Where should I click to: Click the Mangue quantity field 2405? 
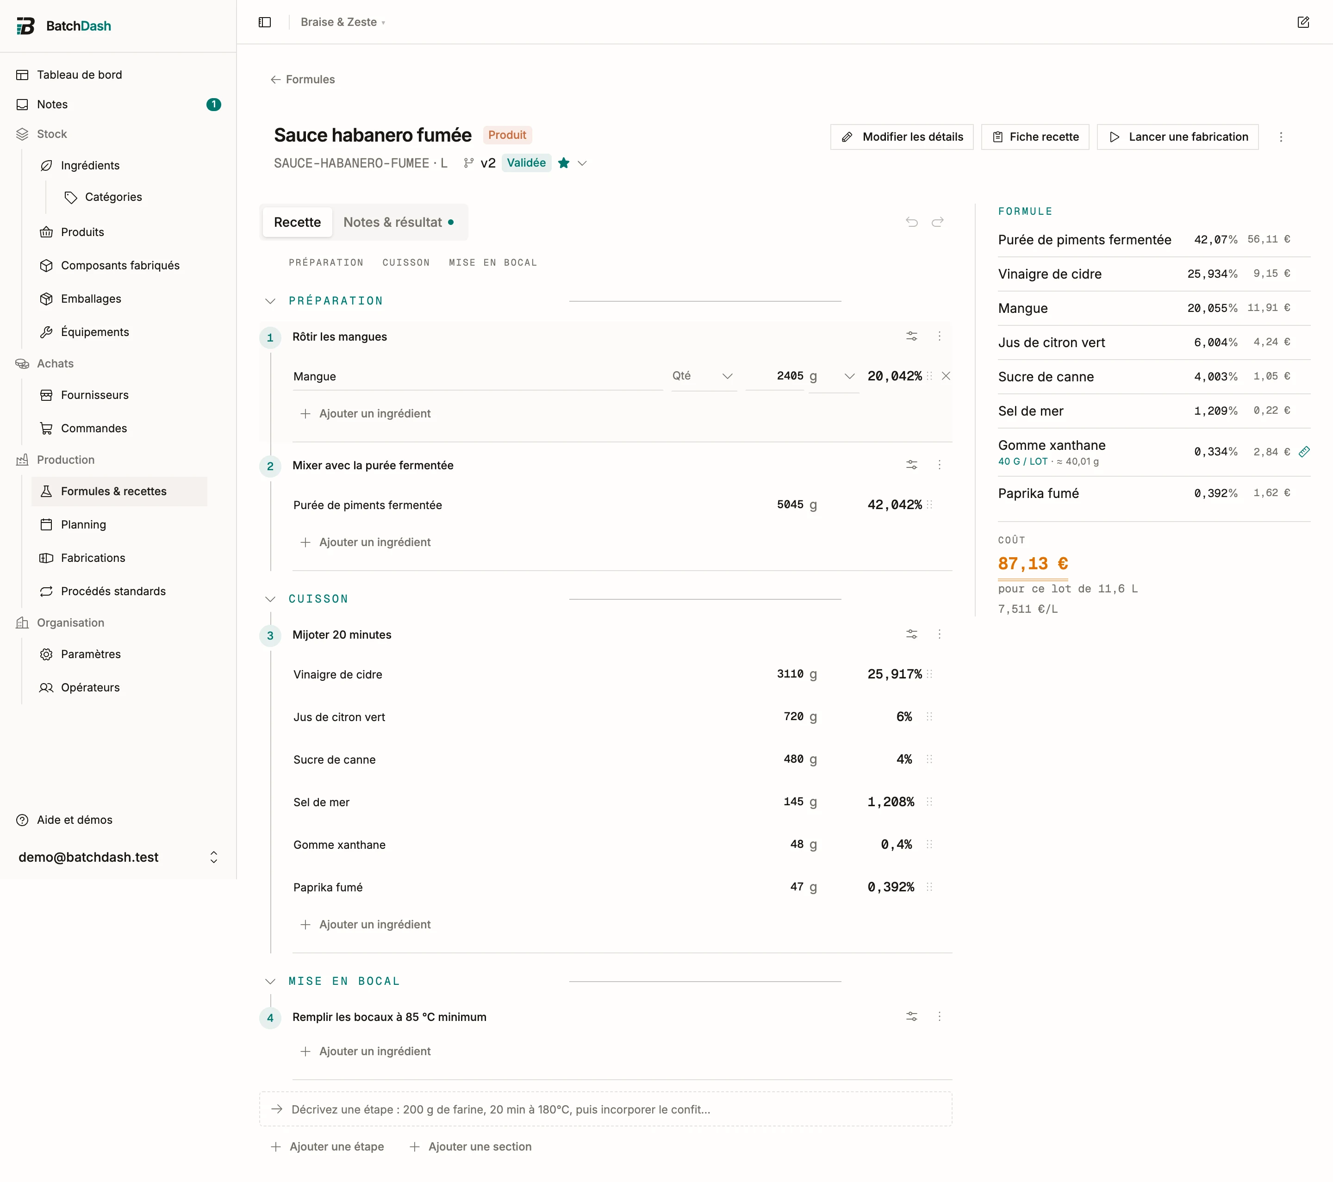click(x=775, y=376)
